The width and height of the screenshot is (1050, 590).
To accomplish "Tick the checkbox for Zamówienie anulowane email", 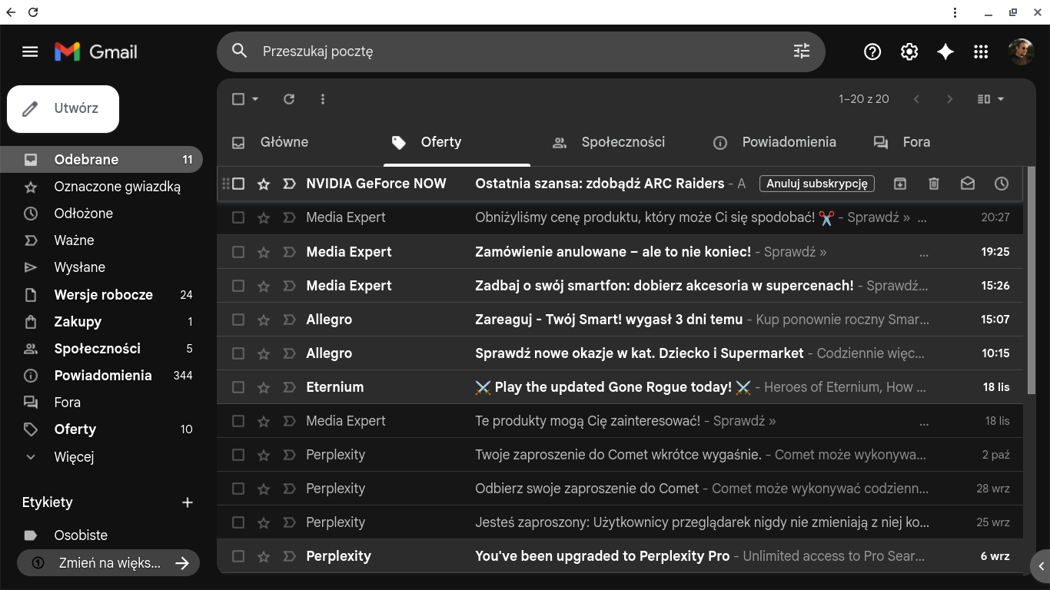I will click(238, 252).
